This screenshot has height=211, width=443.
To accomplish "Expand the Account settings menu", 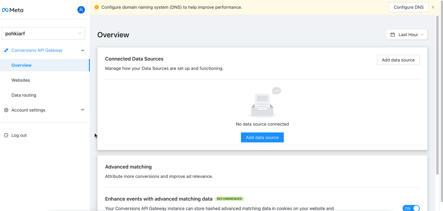I will [x=82, y=110].
